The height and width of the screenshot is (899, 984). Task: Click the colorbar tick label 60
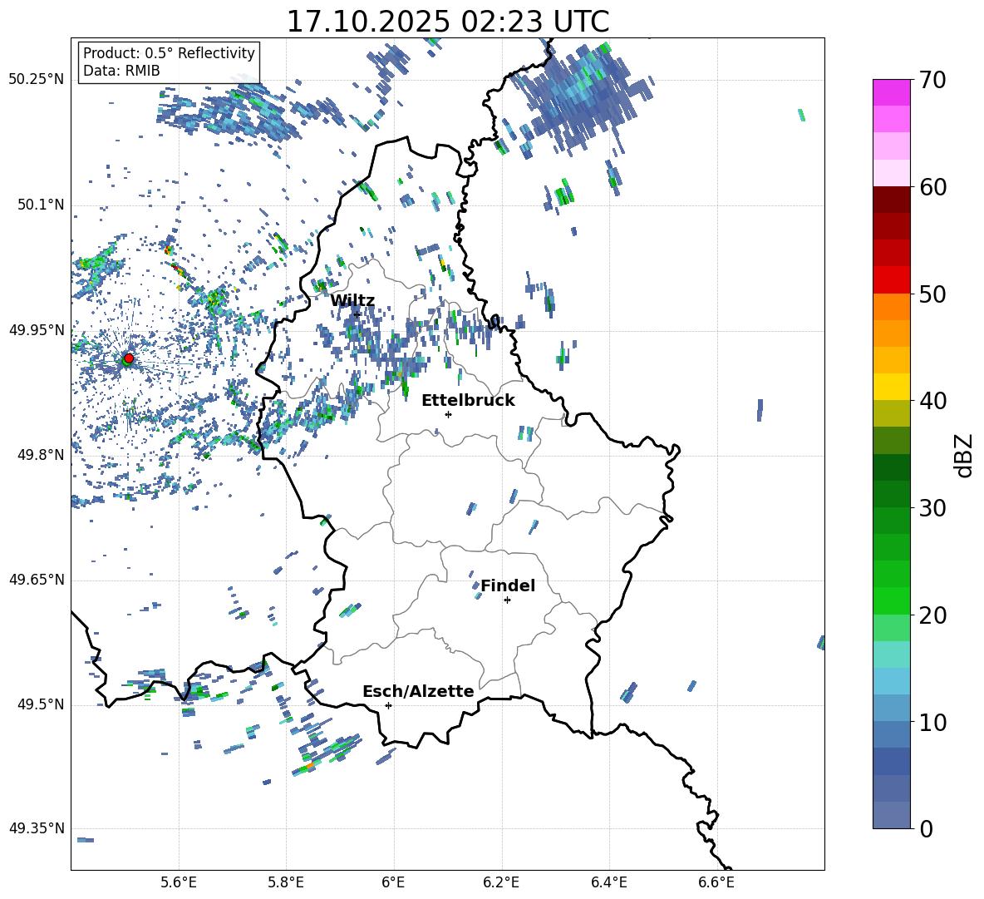[x=932, y=187]
